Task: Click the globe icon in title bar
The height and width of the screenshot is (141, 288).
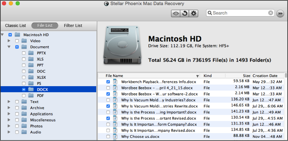Action: pyautogui.click(x=106, y=3)
